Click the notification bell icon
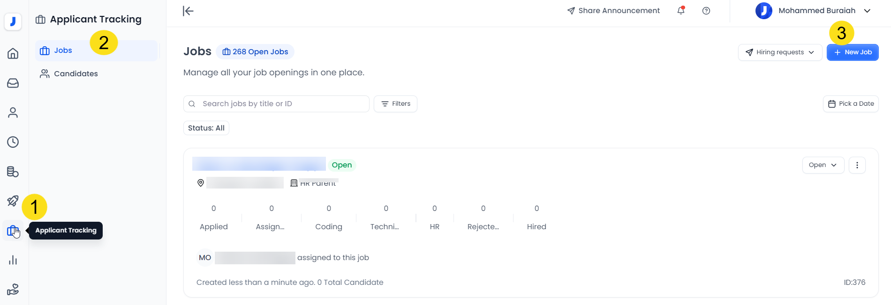 point(681,11)
